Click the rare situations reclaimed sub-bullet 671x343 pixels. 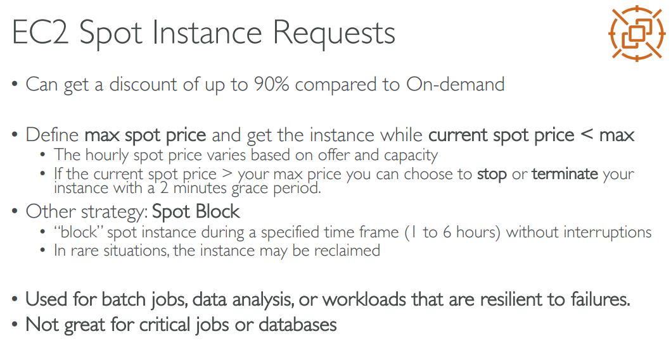(217, 251)
